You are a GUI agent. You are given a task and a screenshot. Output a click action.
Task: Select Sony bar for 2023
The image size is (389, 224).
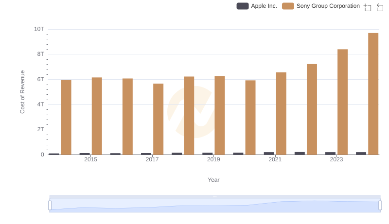click(x=342, y=102)
